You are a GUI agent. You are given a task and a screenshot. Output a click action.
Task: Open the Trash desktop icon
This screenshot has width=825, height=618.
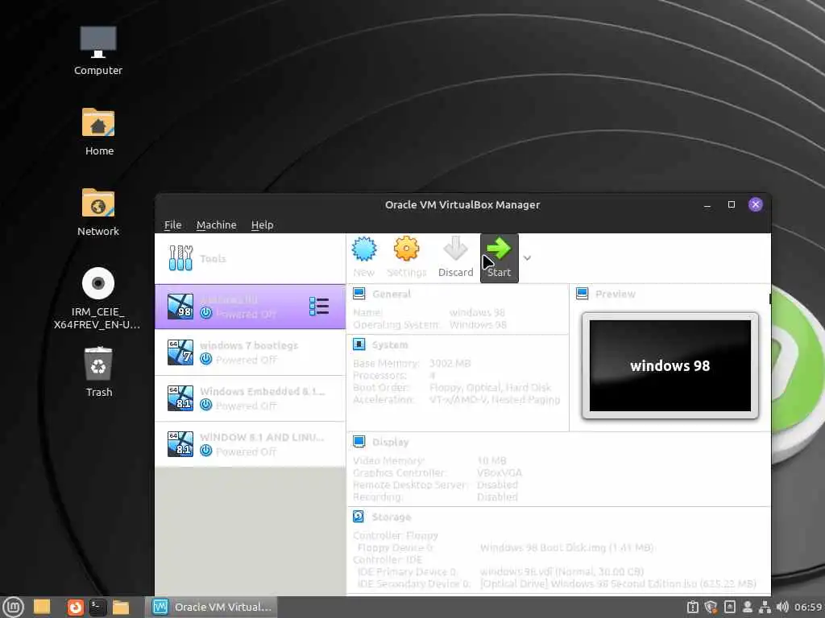click(x=98, y=371)
